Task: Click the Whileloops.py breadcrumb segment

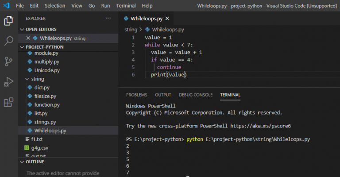Action: click(x=168, y=30)
